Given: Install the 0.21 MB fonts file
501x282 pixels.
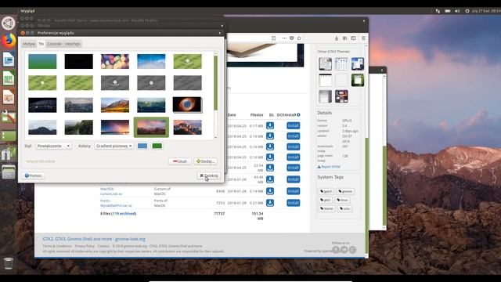Looking at the screenshot, I should click(x=293, y=203).
